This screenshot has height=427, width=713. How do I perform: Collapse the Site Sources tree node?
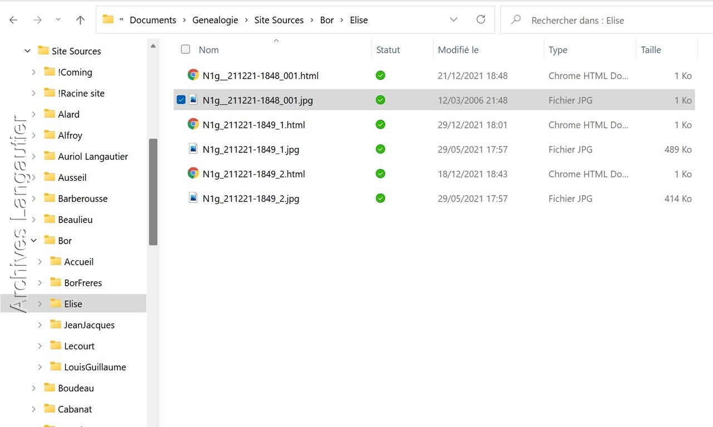click(x=27, y=51)
